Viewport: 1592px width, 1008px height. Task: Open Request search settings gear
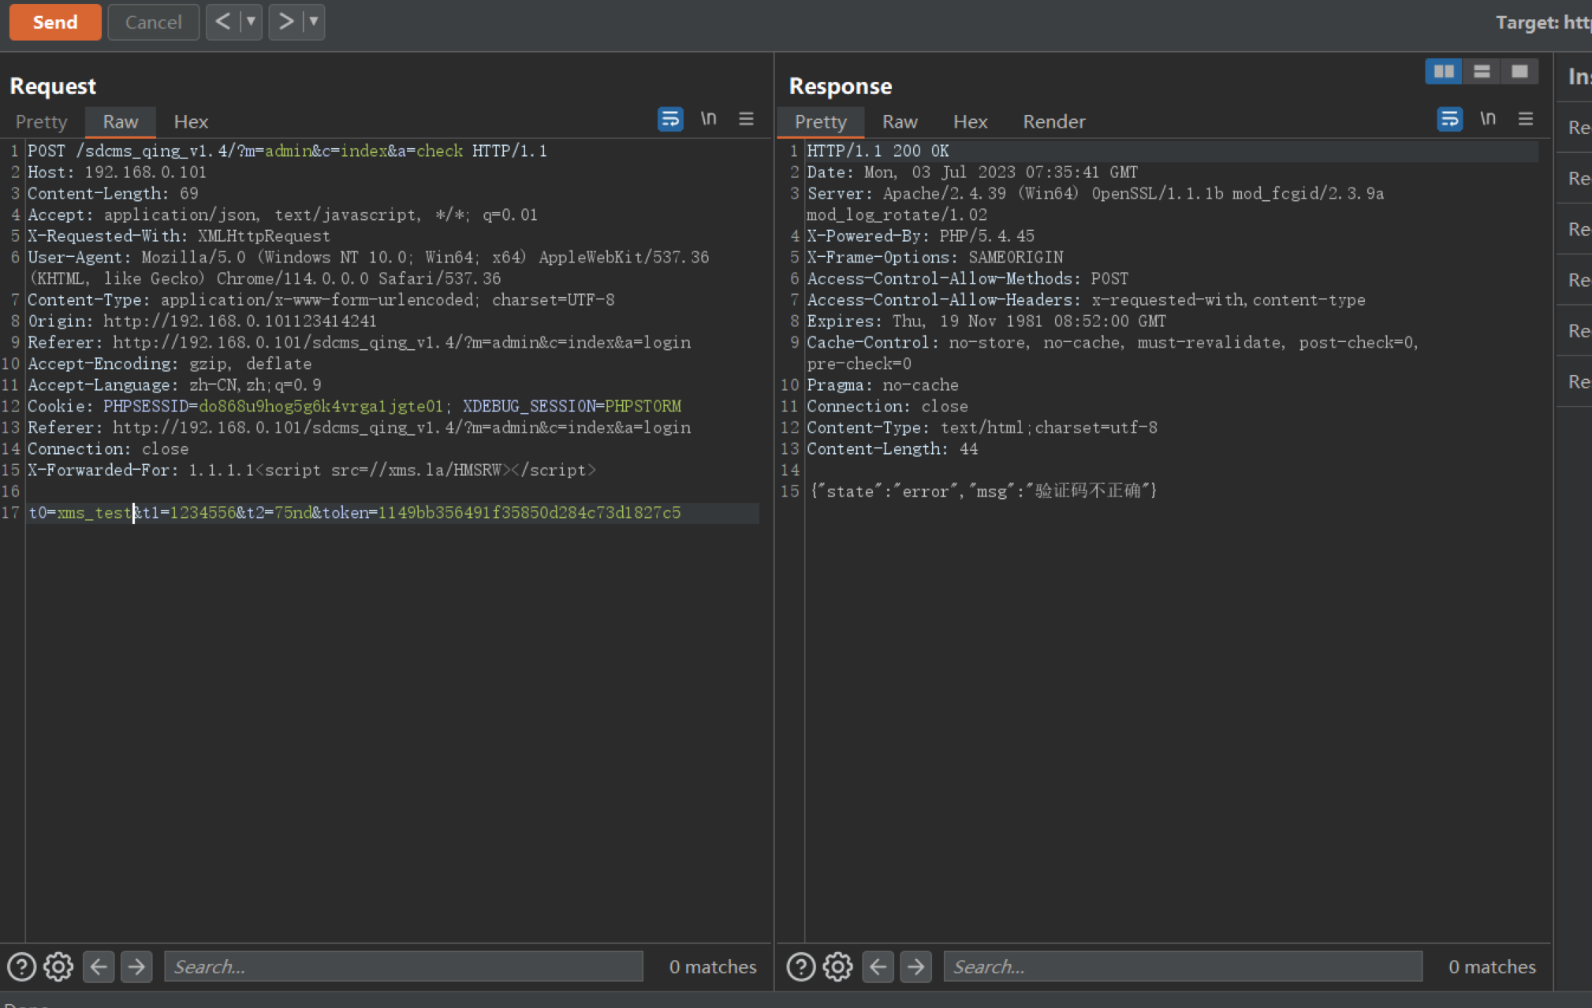click(58, 966)
